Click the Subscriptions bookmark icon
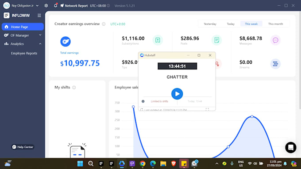 click(x=158, y=40)
